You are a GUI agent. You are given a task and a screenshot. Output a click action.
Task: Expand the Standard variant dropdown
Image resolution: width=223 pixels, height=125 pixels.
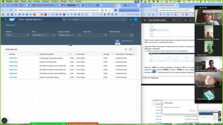coord(18,25)
